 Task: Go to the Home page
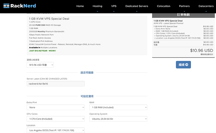pyautogui.click(x=80, y=6)
